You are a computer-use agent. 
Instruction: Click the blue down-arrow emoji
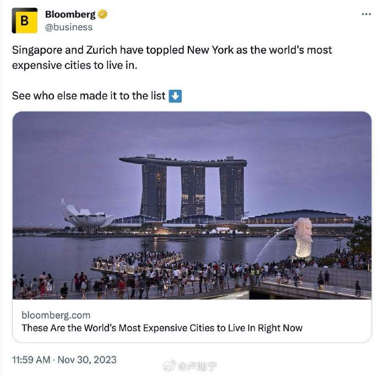[x=175, y=96]
